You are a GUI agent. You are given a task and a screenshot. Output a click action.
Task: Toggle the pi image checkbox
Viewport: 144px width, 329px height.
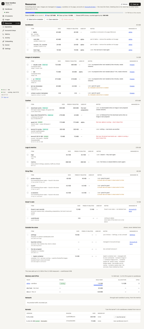click(28, 79)
